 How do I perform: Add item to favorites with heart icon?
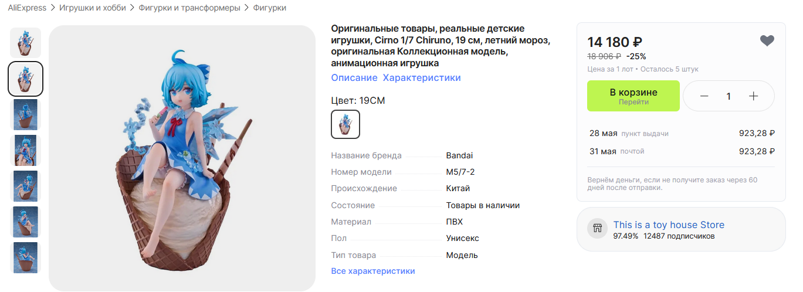click(767, 41)
